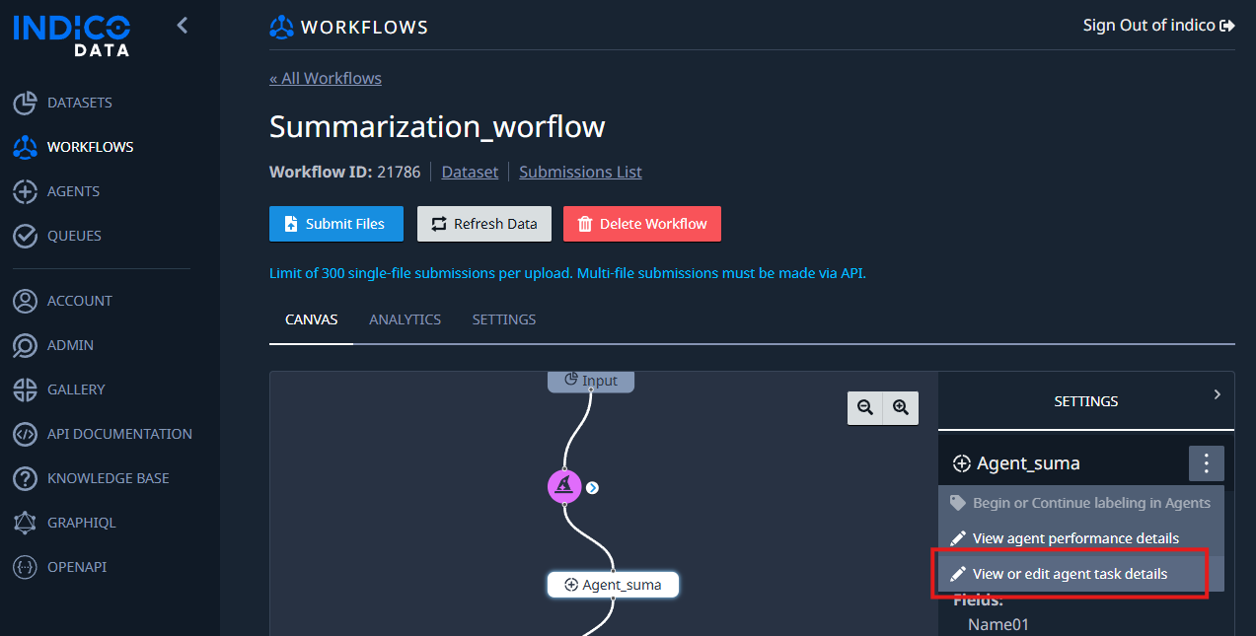1256x636 pixels.
Task: Click the Submit Files button
Action: pyautogui.click(x=336, y=224)
